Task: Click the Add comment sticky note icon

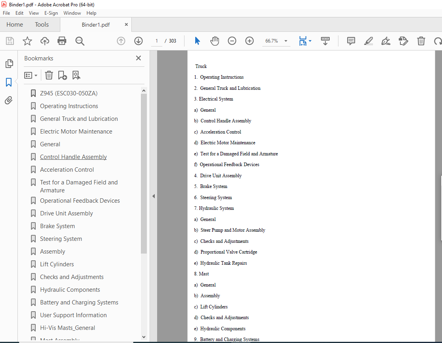Action: point(351,41)
